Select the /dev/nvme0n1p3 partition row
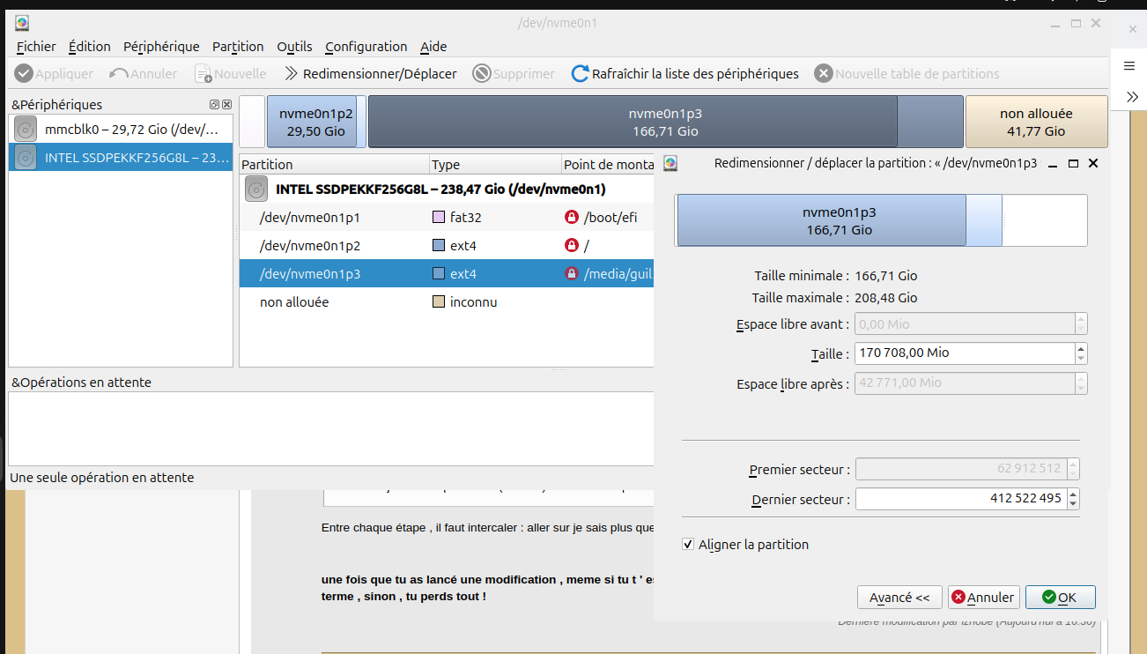 click(447, 273)
